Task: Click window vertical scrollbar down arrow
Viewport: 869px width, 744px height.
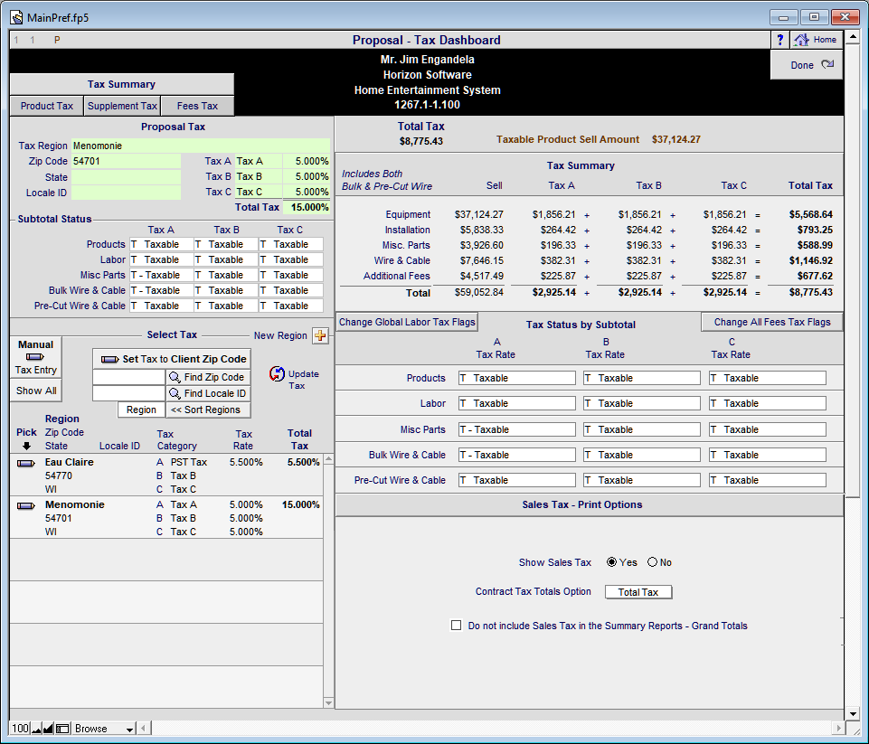Action: click(x=854, y=713)
